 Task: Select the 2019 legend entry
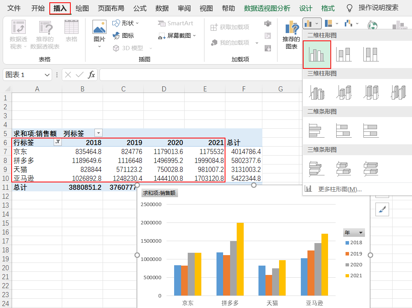(x=354, y=254)
